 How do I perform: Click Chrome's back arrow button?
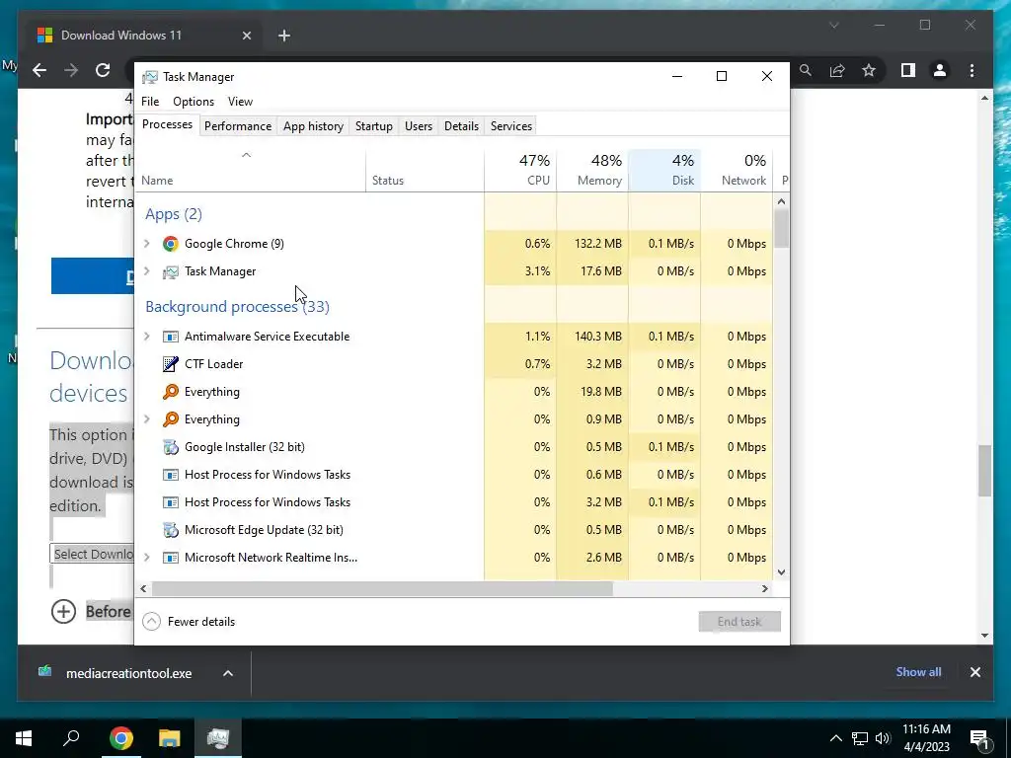[39, 70]
